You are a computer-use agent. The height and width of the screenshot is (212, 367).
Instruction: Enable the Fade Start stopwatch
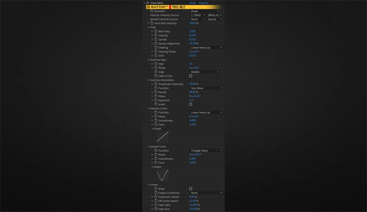156,205
